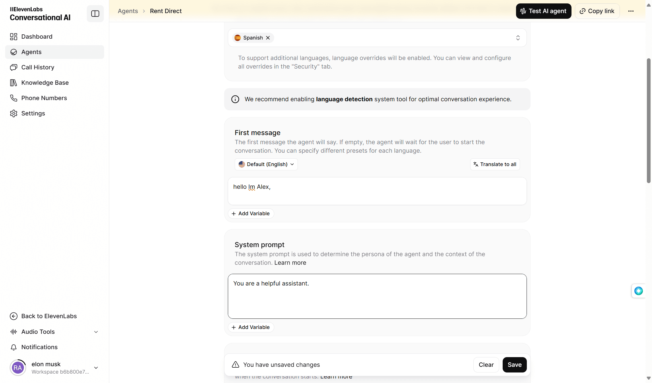This screenshot has height=383, width=652.
Task: Open the elon musk workspace switcher
Action: click(55, 368)
